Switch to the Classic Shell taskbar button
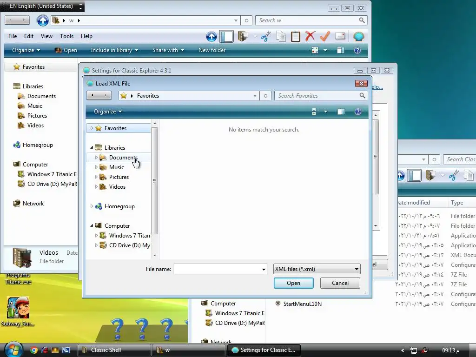 (x=114, y=350)
